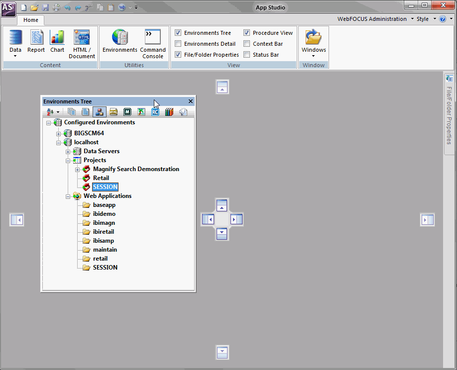Click the paste clipboard icon
This screenshot has width=457, height=370.
point(111,7)
